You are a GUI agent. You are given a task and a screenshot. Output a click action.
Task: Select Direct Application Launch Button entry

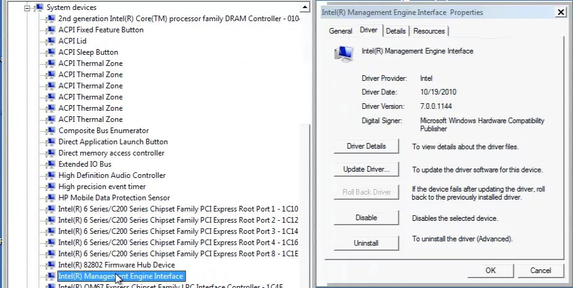coord(113,142)
